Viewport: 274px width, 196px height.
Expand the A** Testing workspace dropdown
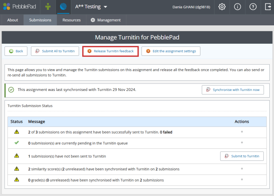click(x=91, y=7)
